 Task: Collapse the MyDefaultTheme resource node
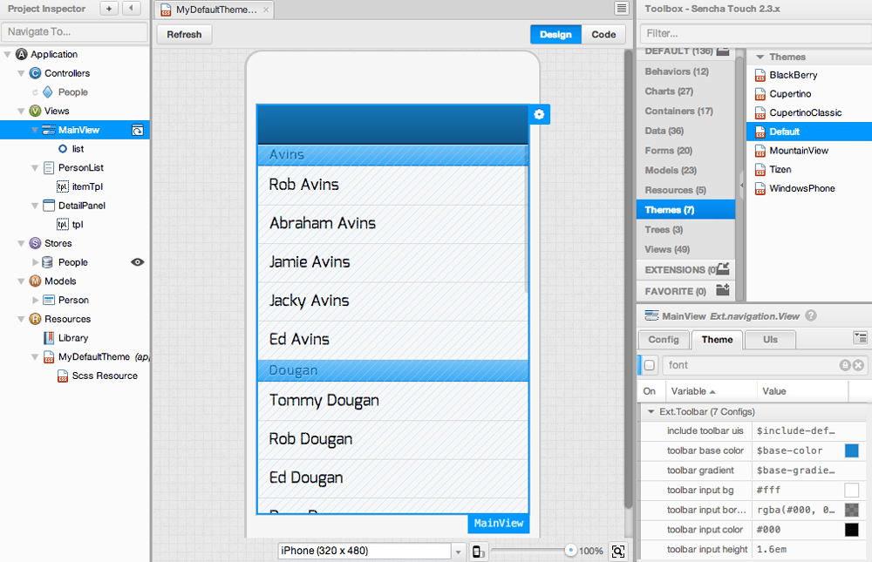(35, 357)
